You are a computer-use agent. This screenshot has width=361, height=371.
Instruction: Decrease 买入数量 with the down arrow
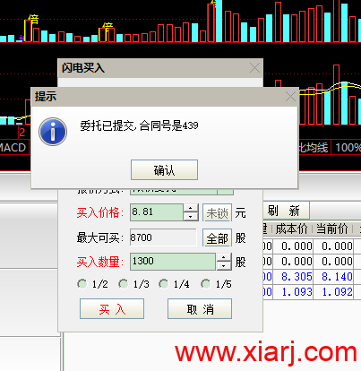click(x=224, y=266)
